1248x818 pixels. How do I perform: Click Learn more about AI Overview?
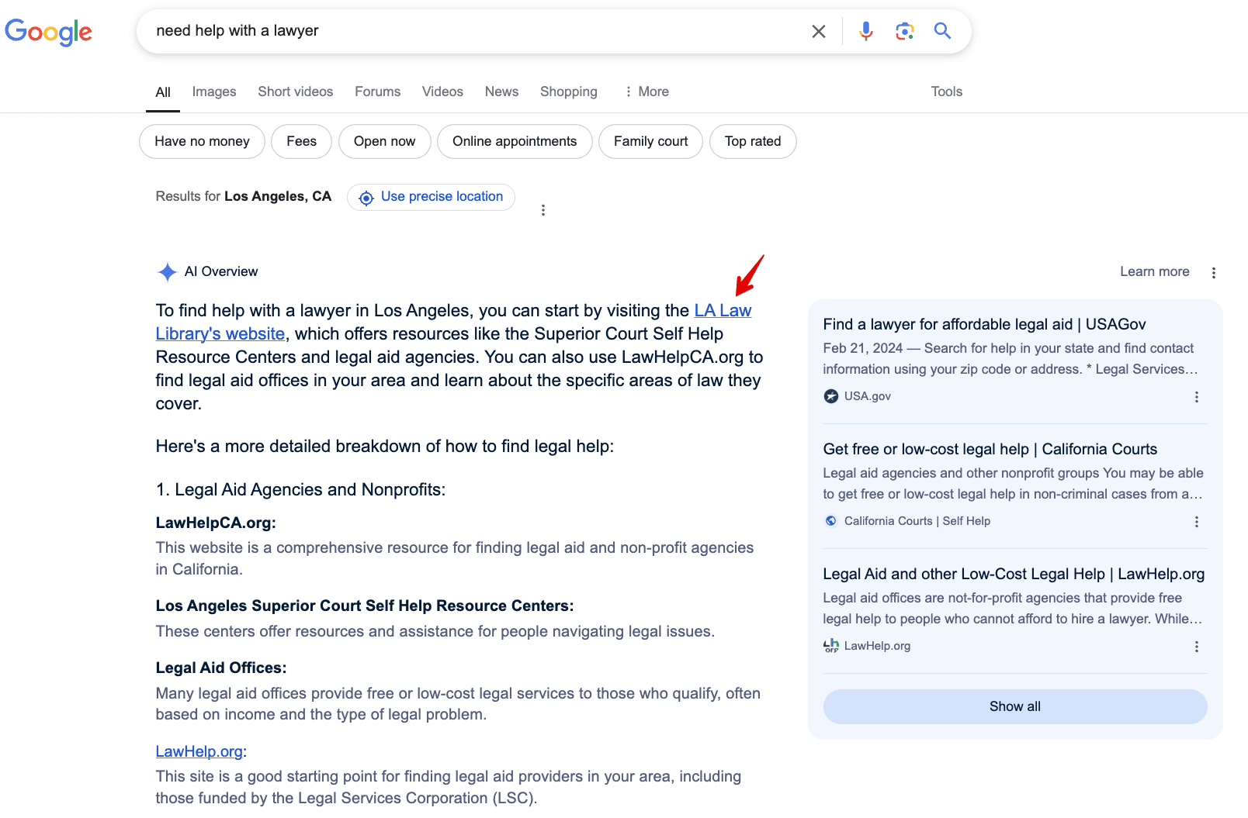click(x=1155, y=271)
